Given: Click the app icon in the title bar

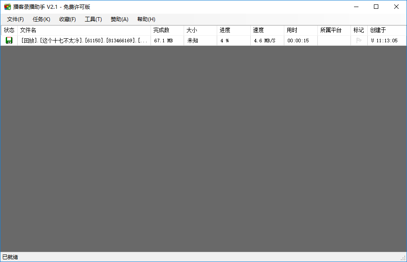Looking at the screenshot, I should pyautogui.click(x=7, y=7).
